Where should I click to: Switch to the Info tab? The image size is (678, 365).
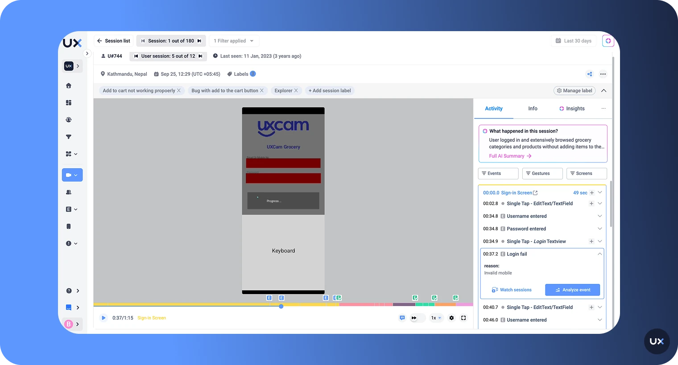click(533, 109)
